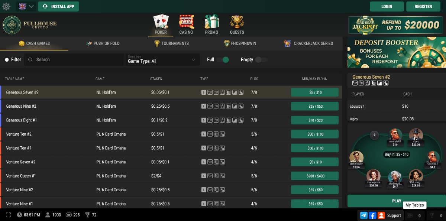Viewport: 446px width, 221px height.
Task: Click the download arrow seat on table preview
Action: point(375,134)
